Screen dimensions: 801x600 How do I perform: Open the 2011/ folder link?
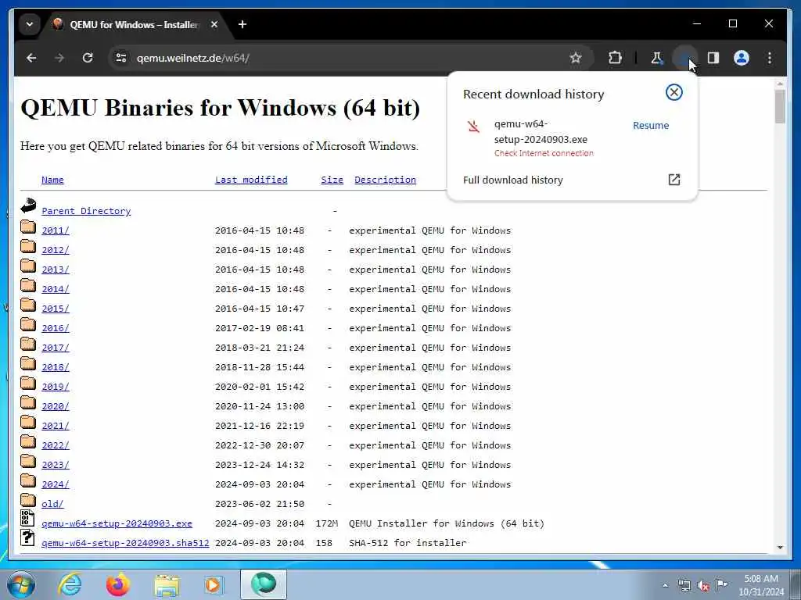(x=56, y=230)
